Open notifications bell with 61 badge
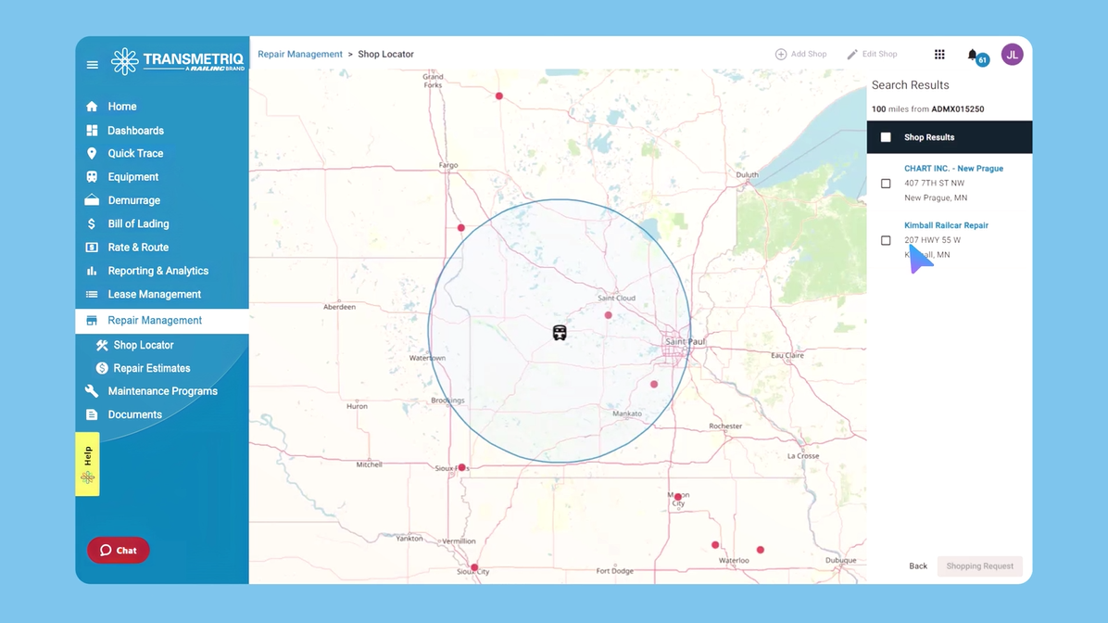Image resolution: width=1108 pixels, height=623 pixels. [x=976, y=56]
